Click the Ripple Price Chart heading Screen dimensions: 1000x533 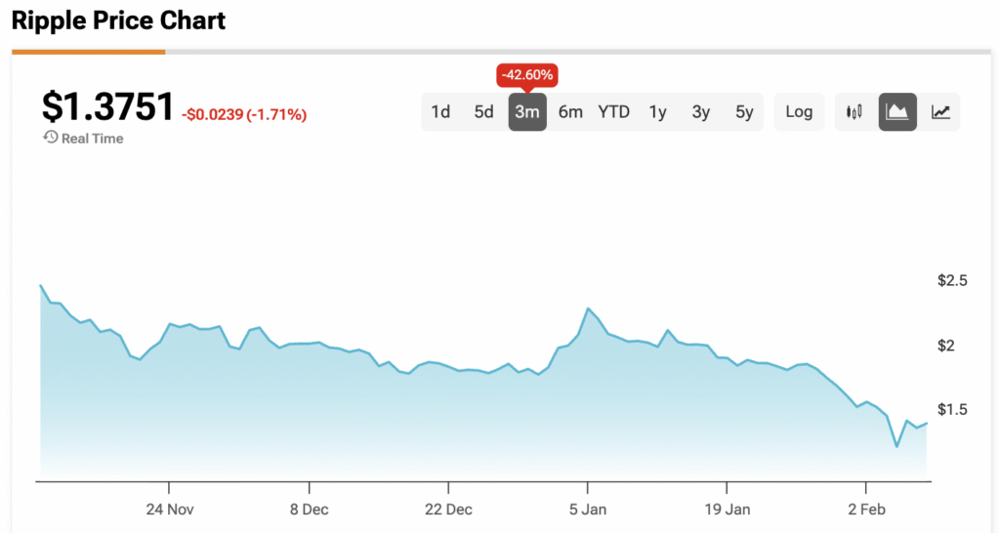(119, 20)
